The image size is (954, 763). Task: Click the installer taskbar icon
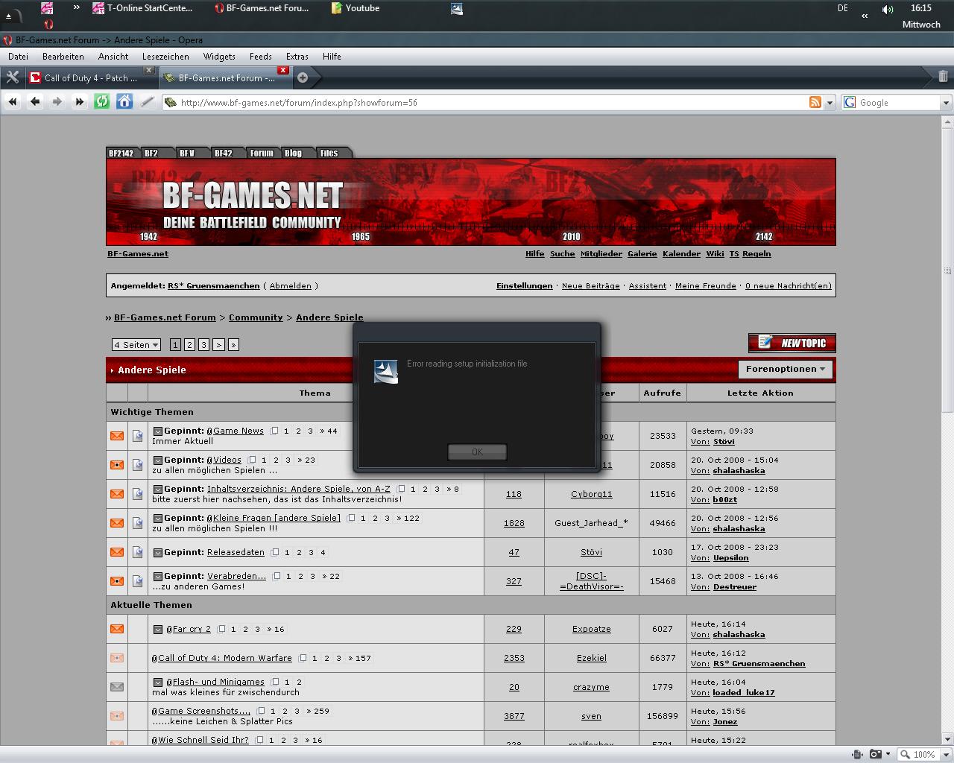(x=457, y=8)
